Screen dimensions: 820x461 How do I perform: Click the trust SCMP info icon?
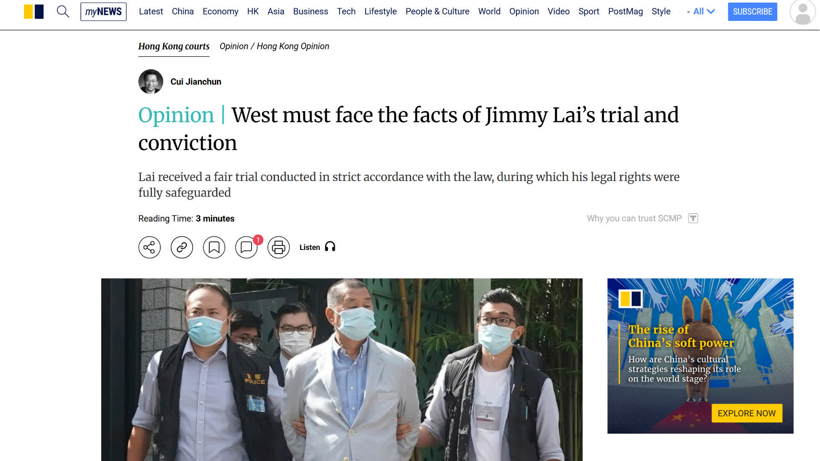[x=693, y=218]
